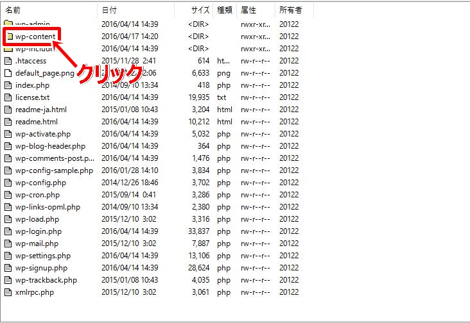Select the wp-config-sample.php file name
Screen dimensions: 470x323
point(54,170)
